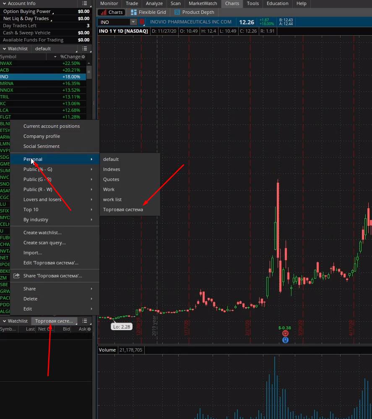
Task: Click the red link/clipboard icon beside the INO symbol
Action: [142, 22]
